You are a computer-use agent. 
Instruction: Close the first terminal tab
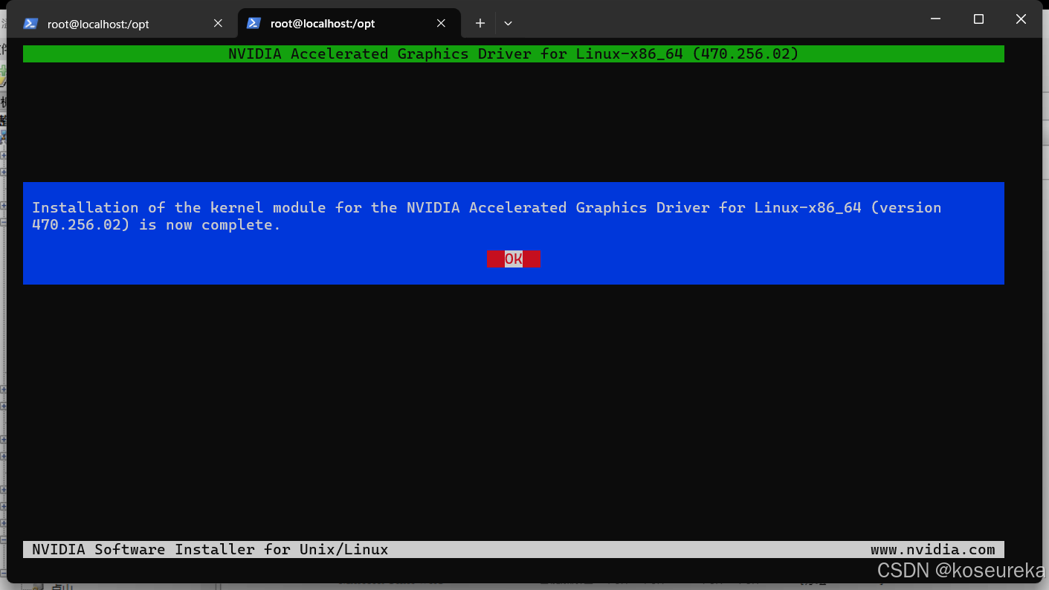pos(218,24)
